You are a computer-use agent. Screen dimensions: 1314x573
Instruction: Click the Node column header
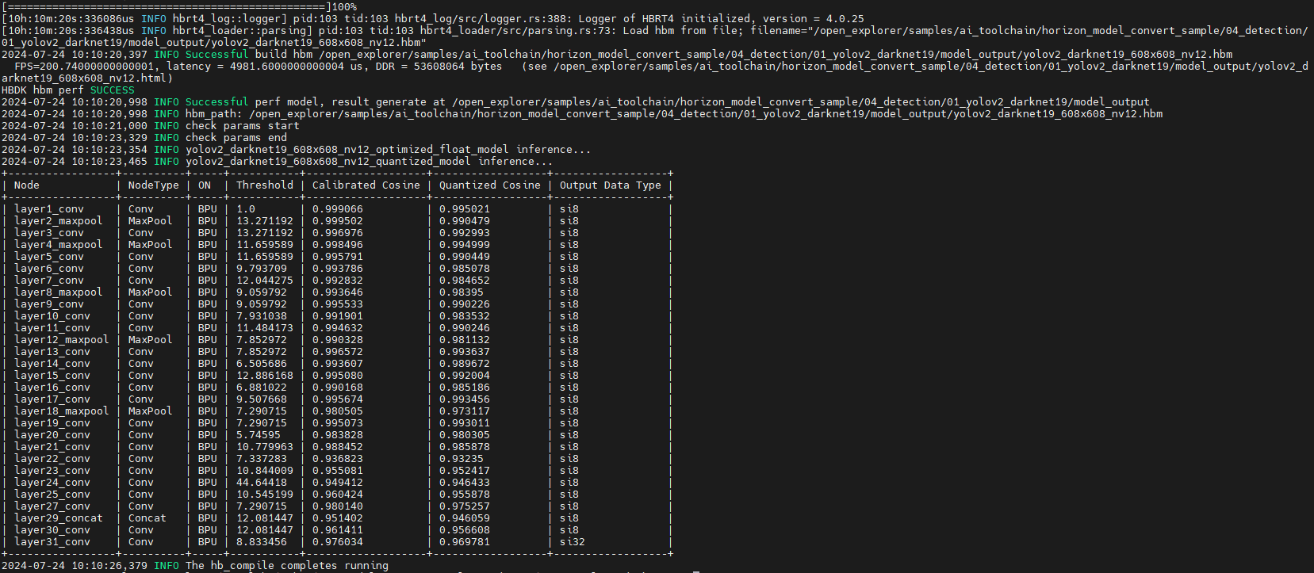tap(26, 185)
